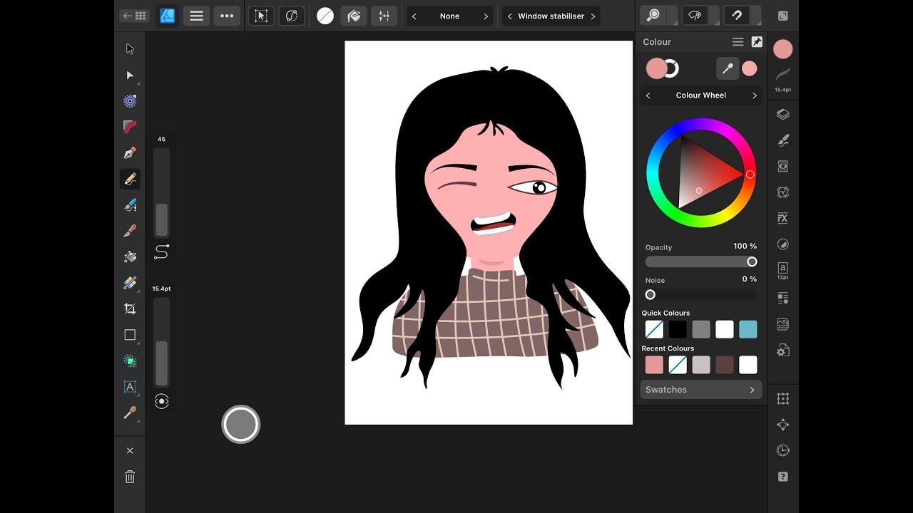The height and width of the screenshot is (513, 913).
Task: Select the Gradient/Transparency tool
Action: coord(130,283)
